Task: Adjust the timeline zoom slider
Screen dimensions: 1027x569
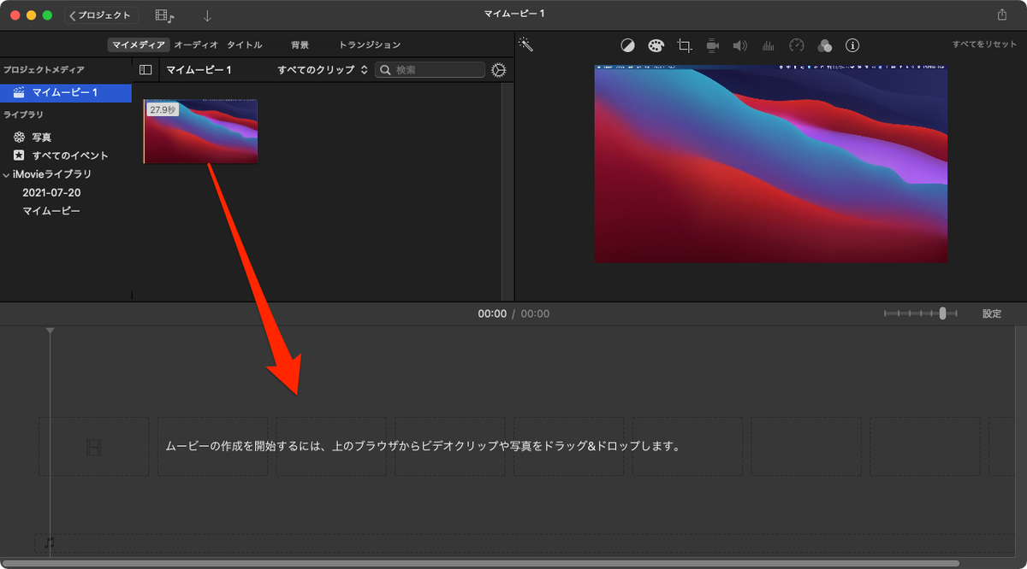Action: (x=944, y=314)
